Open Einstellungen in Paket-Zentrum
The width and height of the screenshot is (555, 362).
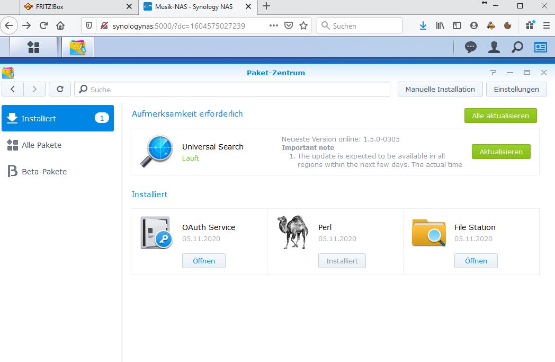point(516,89)
